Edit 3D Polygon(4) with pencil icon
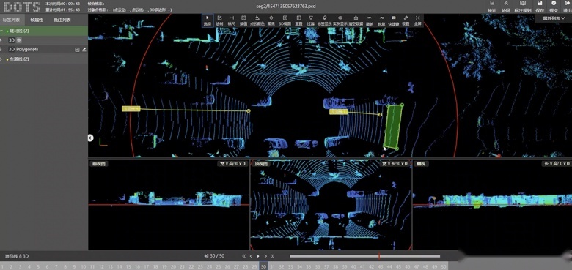 84,50
